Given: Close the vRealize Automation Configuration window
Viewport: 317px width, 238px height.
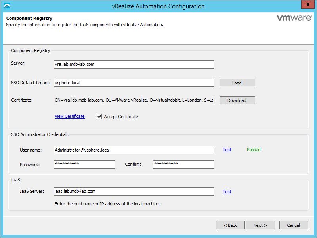Looking at the screenshot, I should (306, 5).
